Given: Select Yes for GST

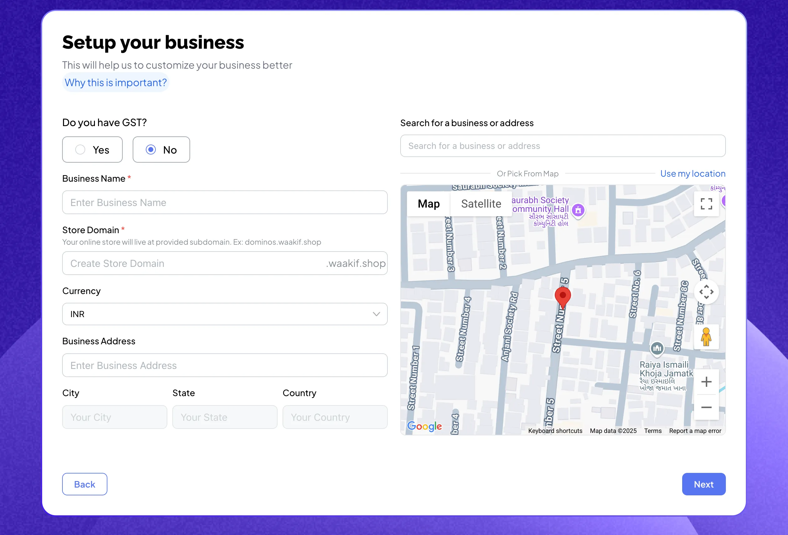Looking at the screenshot, I should tap(92, 150).
